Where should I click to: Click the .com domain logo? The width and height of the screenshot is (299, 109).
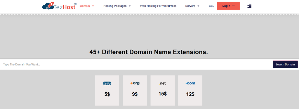coord(190,83)
